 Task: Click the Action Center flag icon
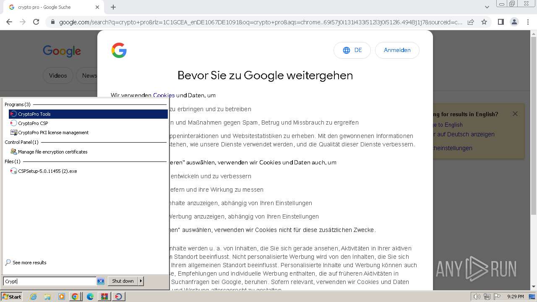coord(497,297)
